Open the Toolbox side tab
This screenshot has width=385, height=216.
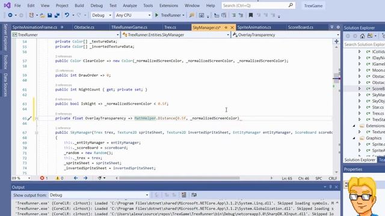pos(5,62)
